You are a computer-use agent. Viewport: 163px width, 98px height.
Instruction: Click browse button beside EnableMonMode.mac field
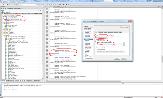[124, 43]
